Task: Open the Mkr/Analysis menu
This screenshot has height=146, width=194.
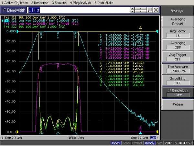Action: (x=81, y=3)
